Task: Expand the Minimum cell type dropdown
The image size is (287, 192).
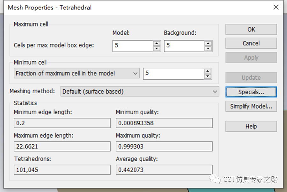Action: (77, 73)
